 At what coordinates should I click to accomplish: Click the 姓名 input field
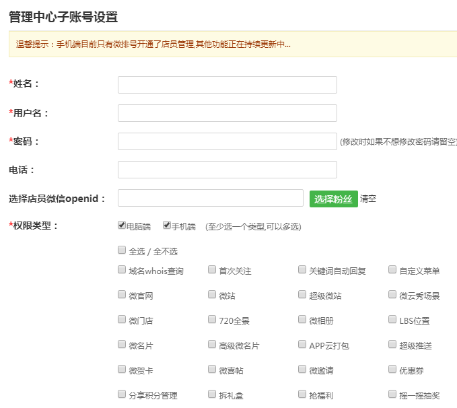click(227, 85)
